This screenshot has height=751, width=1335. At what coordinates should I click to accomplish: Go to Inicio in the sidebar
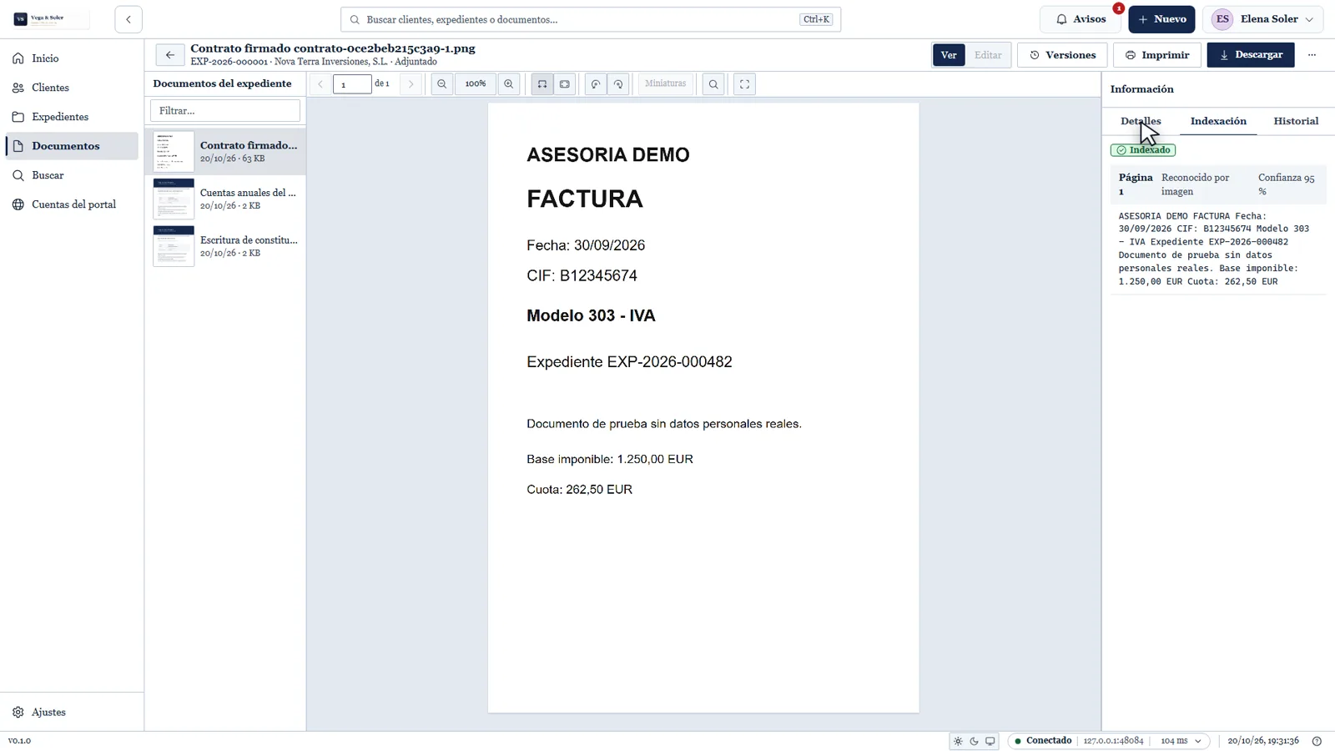72,58
